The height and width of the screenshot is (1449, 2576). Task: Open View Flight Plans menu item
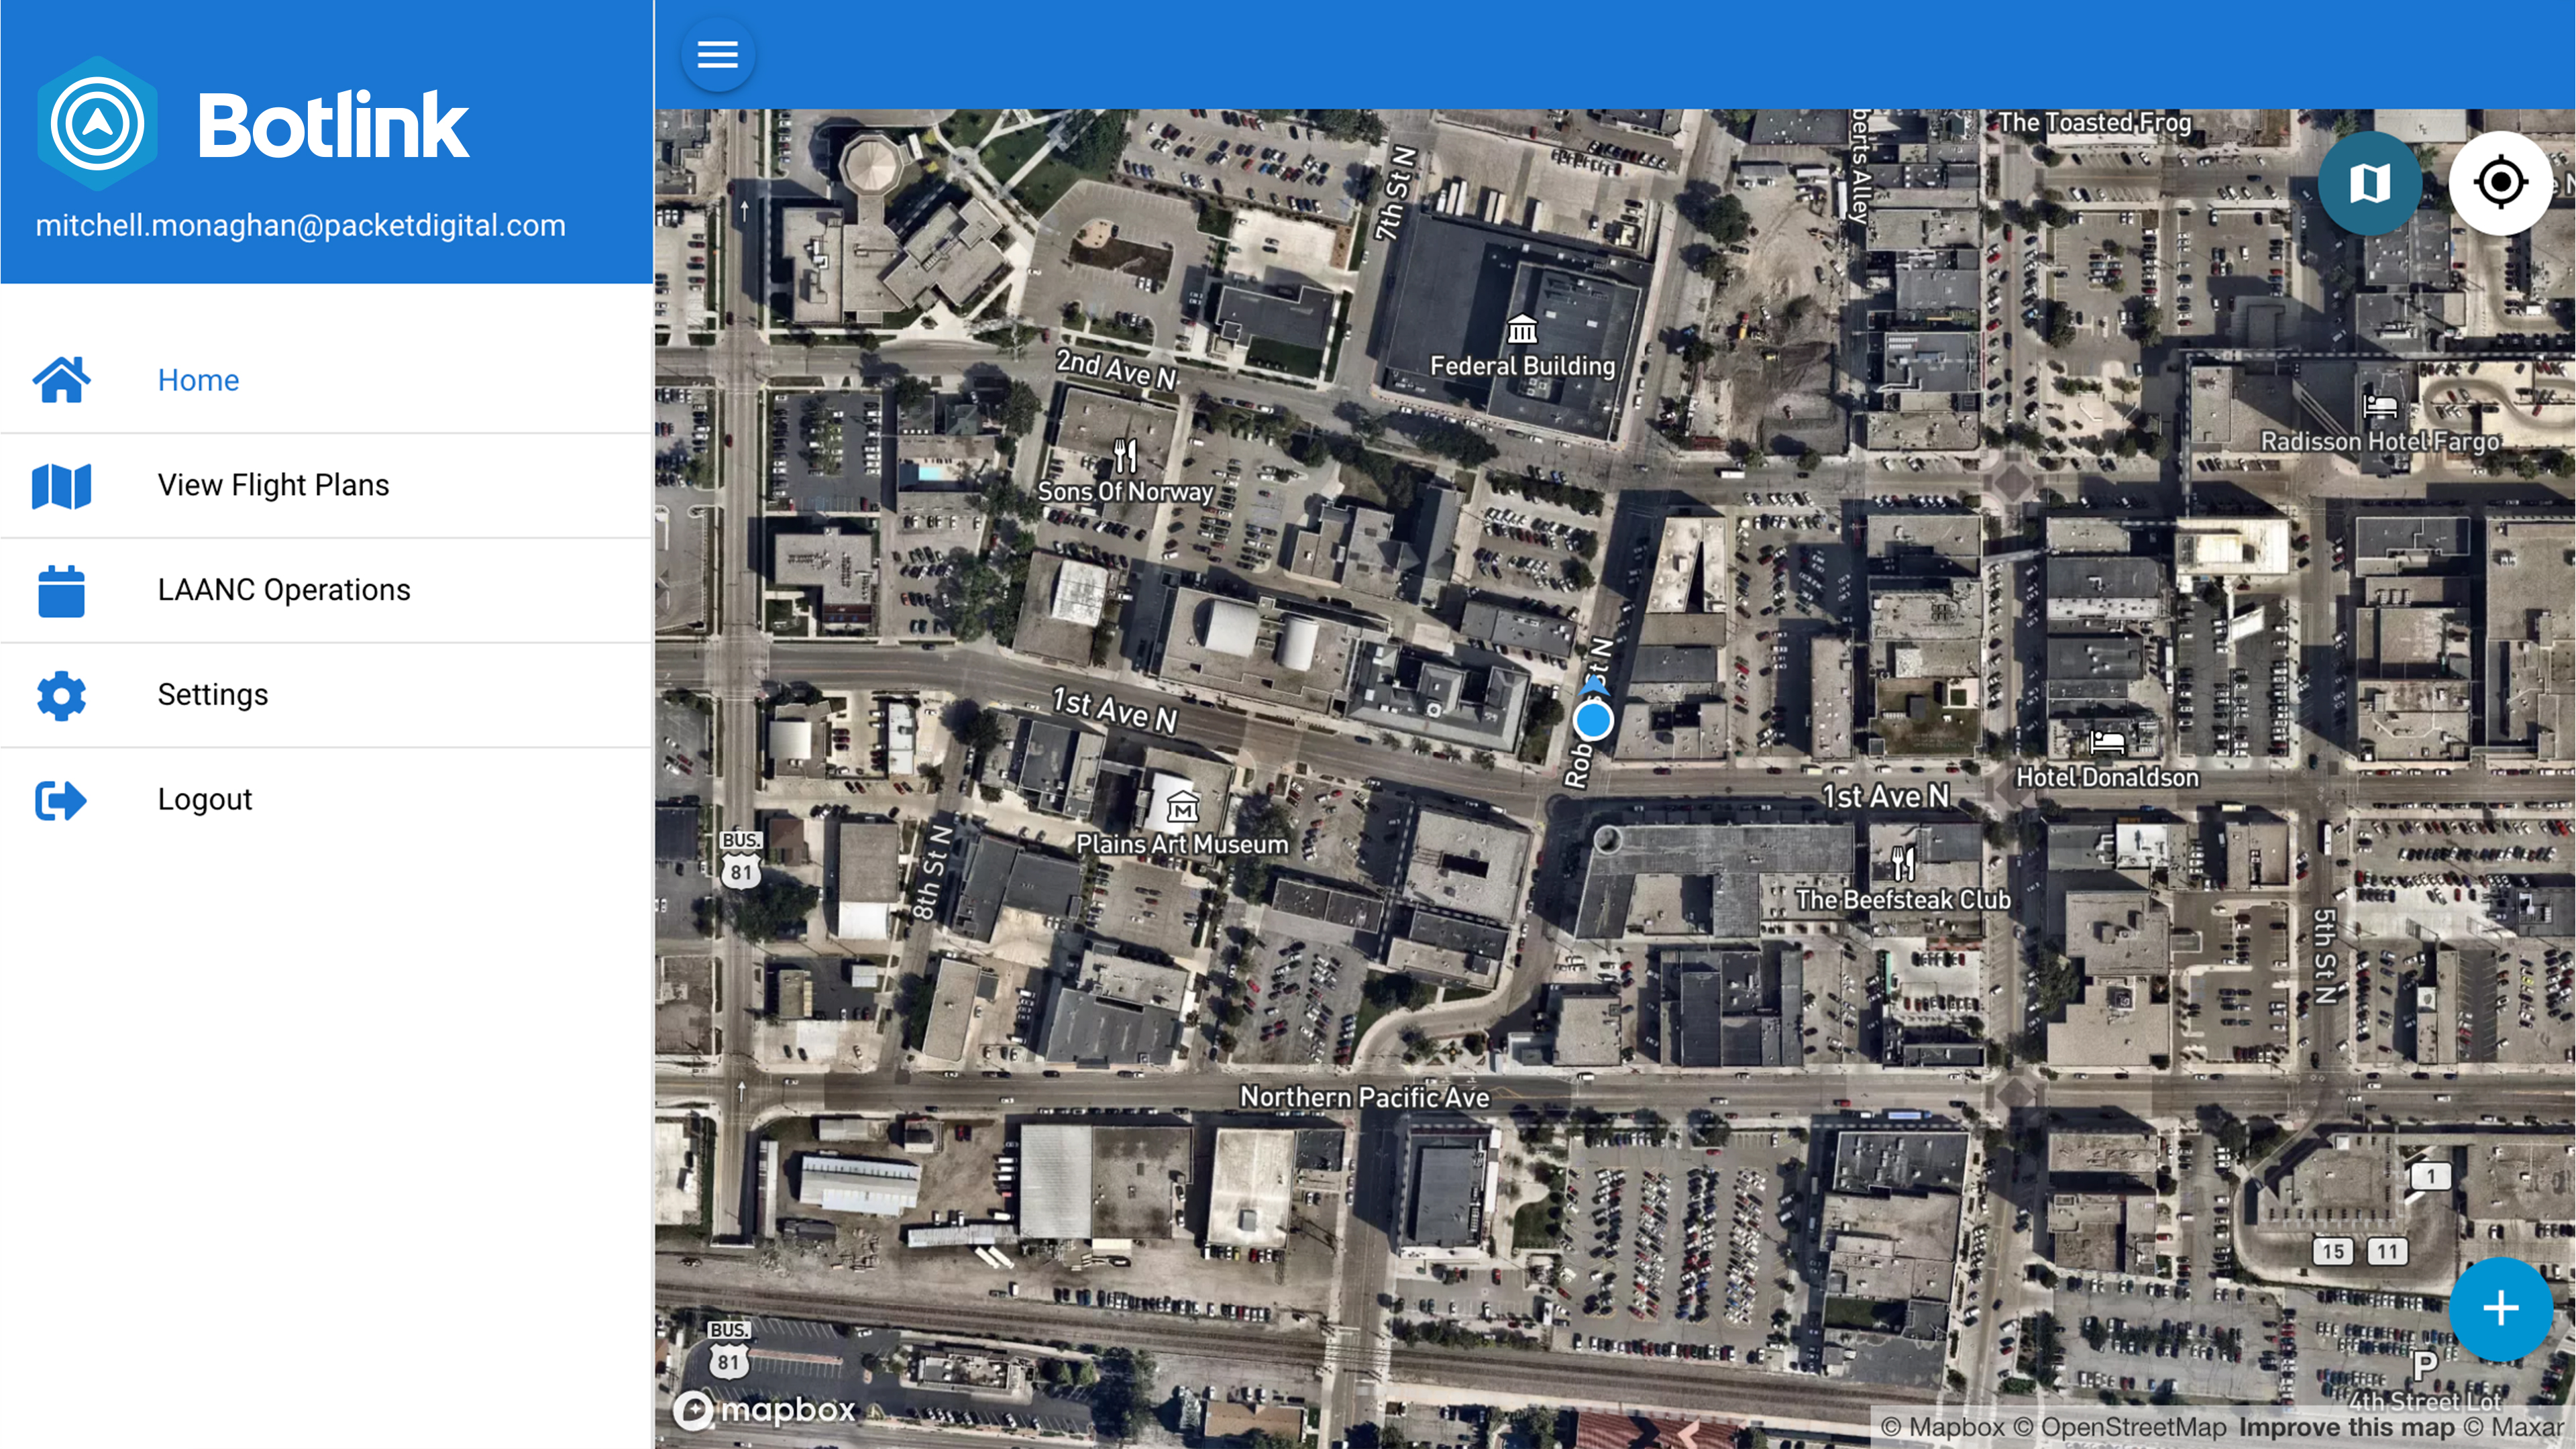(x=326, y=486)
